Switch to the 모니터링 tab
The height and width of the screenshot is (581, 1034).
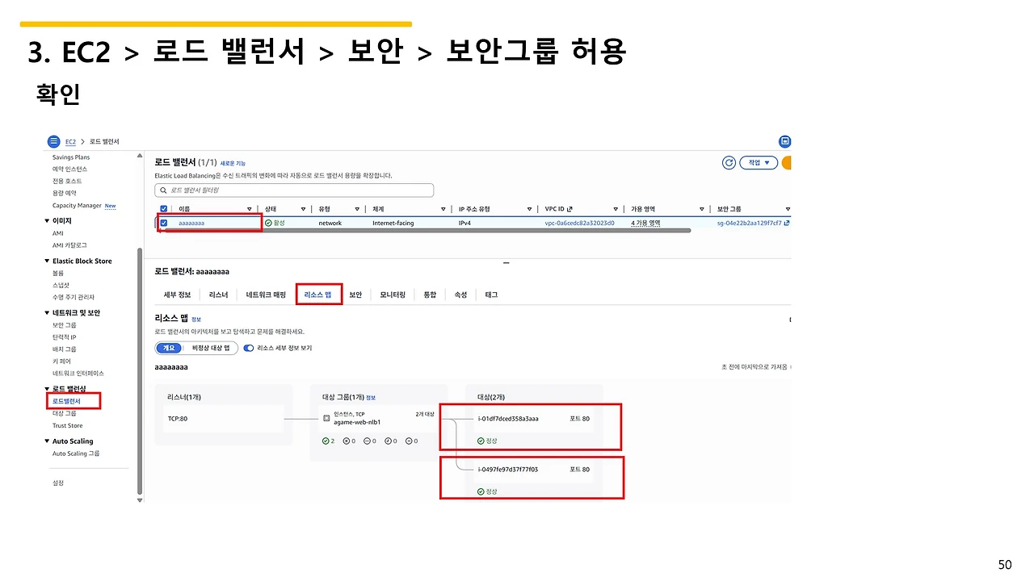pyautogui.click(x=392, y=295)
